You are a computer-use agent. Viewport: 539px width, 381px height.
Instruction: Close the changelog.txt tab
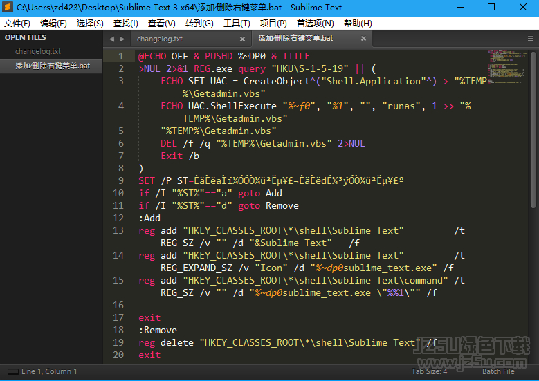[x=242, y=39]
